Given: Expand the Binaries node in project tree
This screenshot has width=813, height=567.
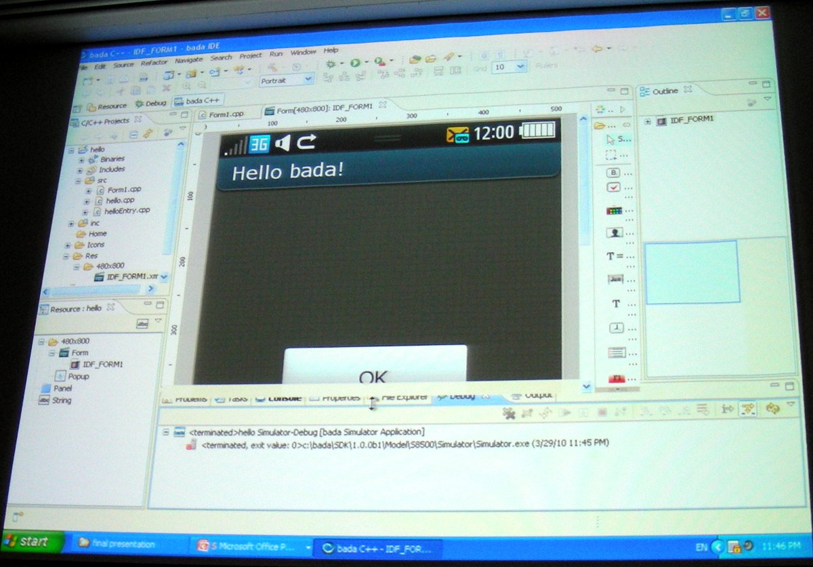Looking at the screenshot, I should click(x=81, y=160).
